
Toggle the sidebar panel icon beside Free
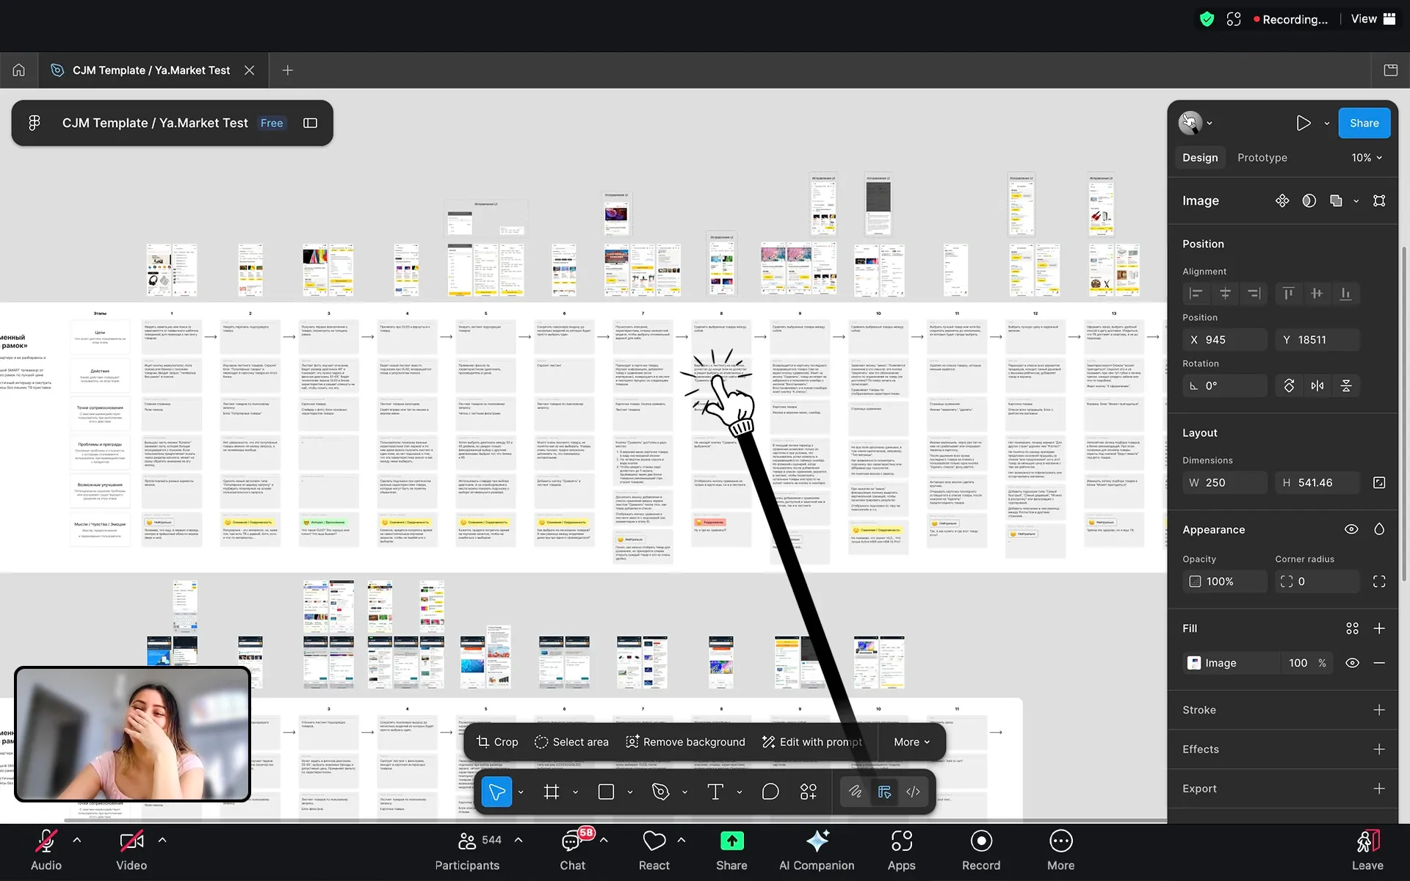click(311, 123)
